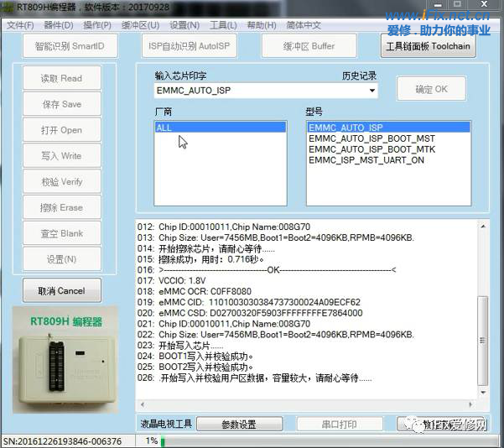Click log line 017 VCCIO: 1.8V

tap(171, 280)
